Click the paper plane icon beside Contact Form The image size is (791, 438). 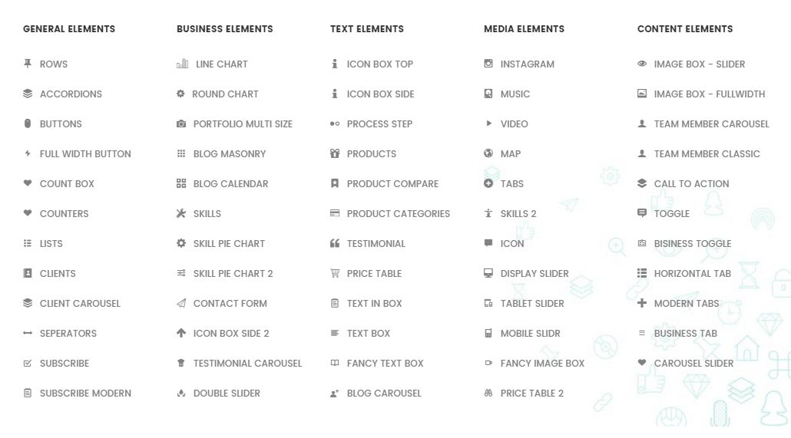(181, 303)
